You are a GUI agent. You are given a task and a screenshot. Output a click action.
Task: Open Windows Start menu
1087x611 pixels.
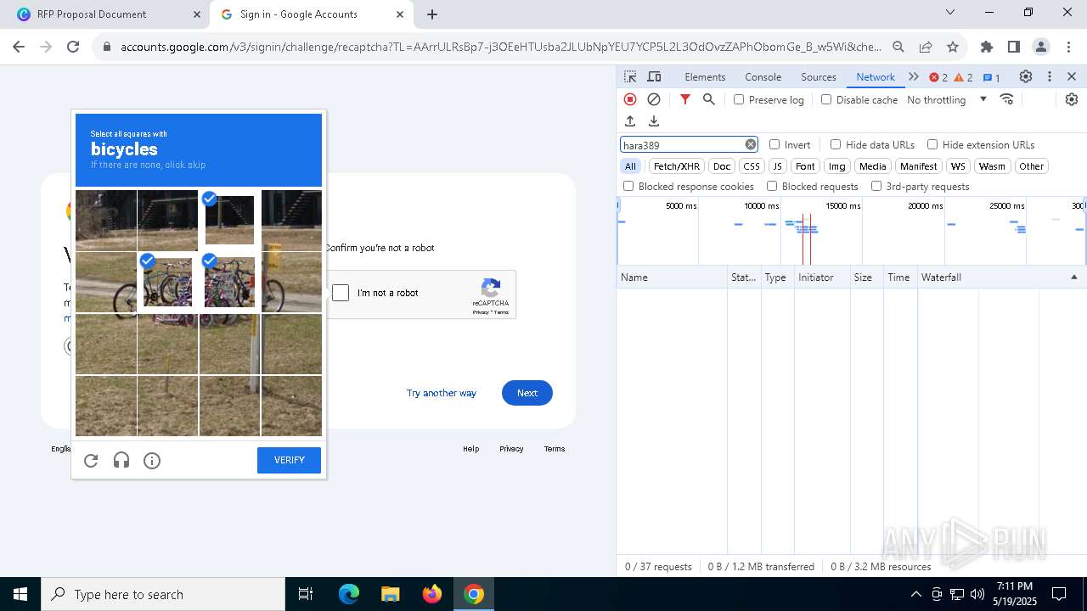click(x=20, y=594)
